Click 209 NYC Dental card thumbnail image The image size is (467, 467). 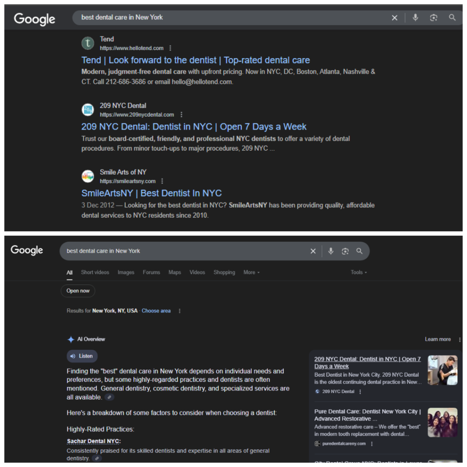click(x=442, y=370)
